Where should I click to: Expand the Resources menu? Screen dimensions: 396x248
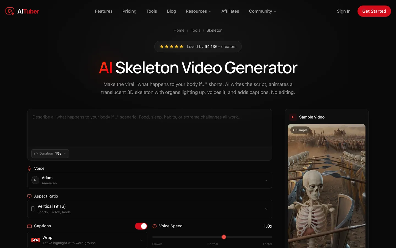coord(198,11)
